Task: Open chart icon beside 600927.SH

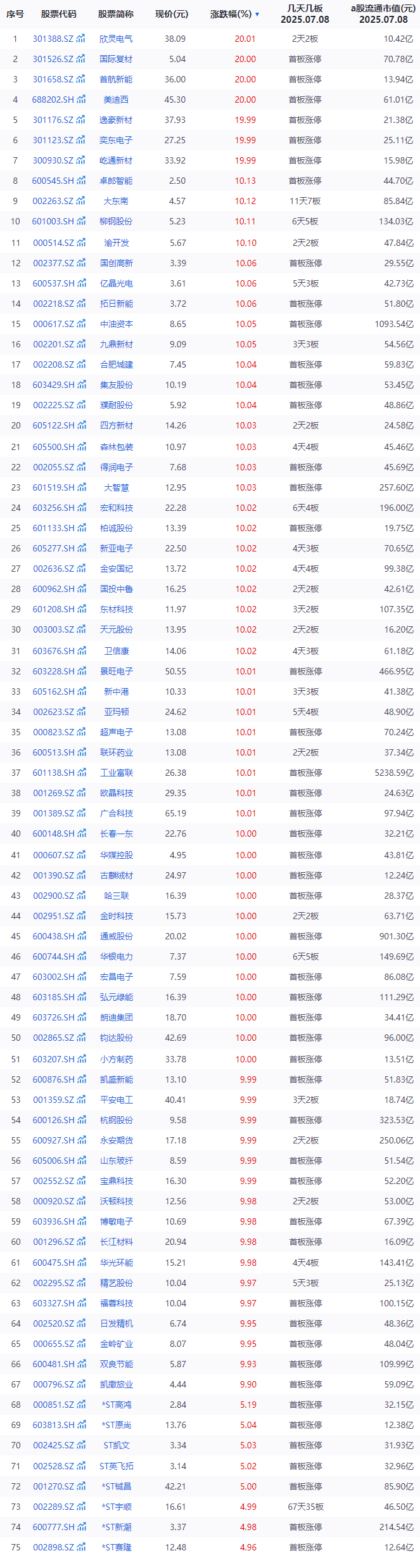Action: pyautogui.click(x=81, y=1140)
